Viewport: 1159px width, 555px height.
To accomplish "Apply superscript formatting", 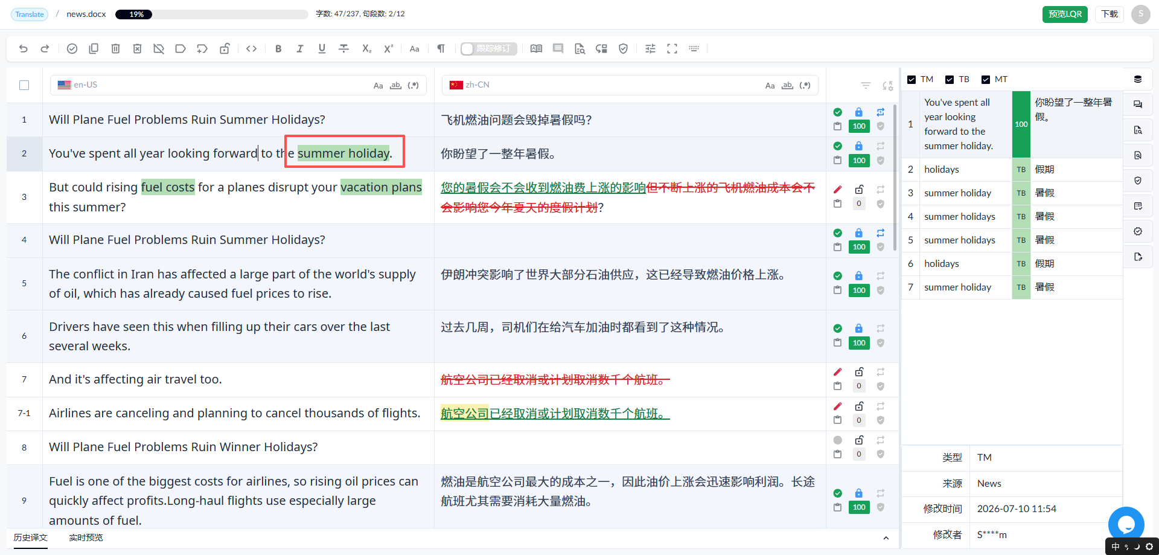I will (388, 49).
